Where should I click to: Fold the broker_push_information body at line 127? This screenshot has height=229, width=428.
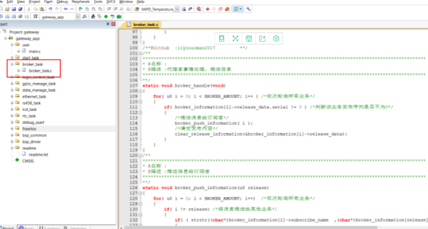click(140, 193)
